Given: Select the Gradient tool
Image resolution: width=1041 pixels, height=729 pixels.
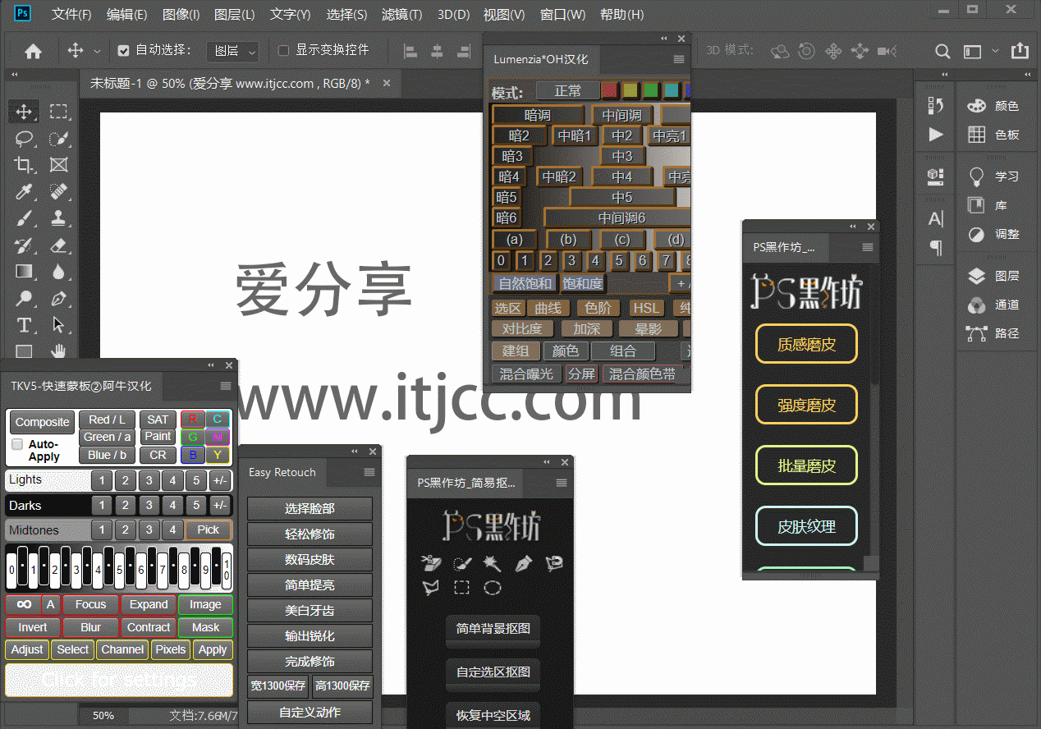Looking at the screenshot, I should point(24,271).
